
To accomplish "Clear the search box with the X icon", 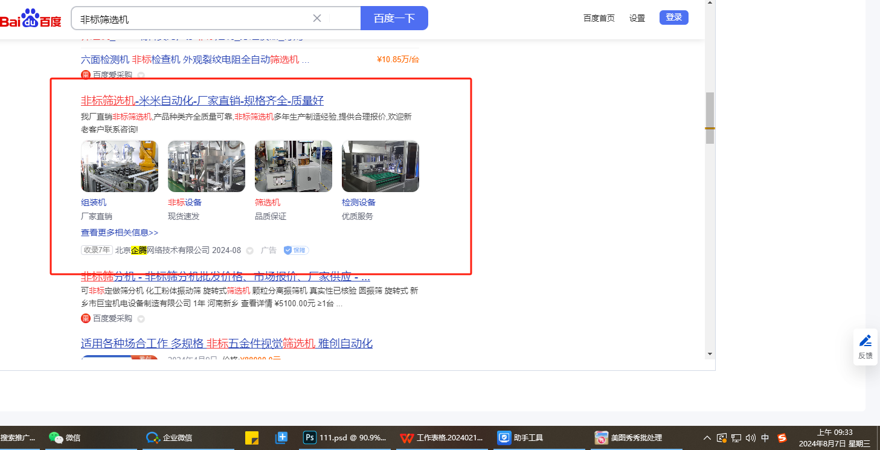I will coord(317,18).
